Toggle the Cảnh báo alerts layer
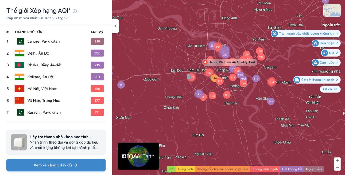The width and height of the screenshot is (345, 175). click(326, 63)
